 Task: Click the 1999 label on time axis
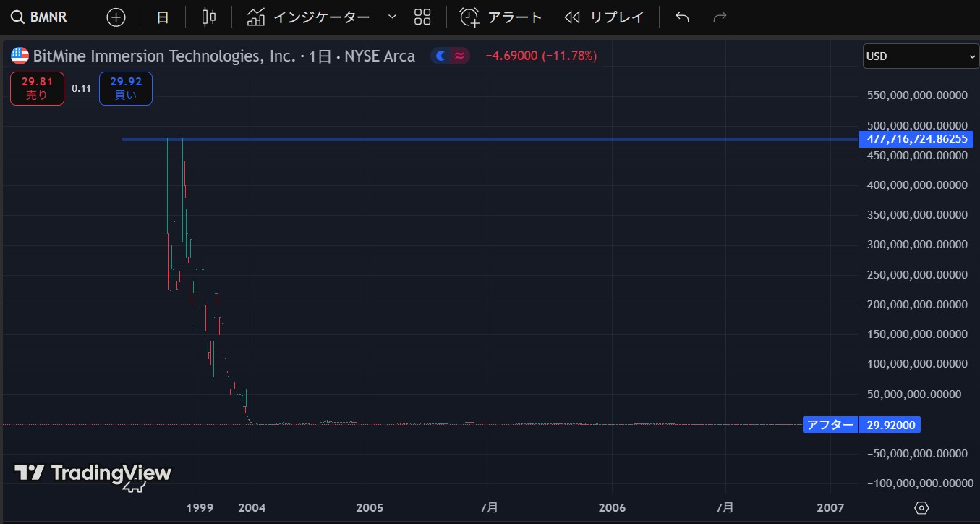click(200, 508)
